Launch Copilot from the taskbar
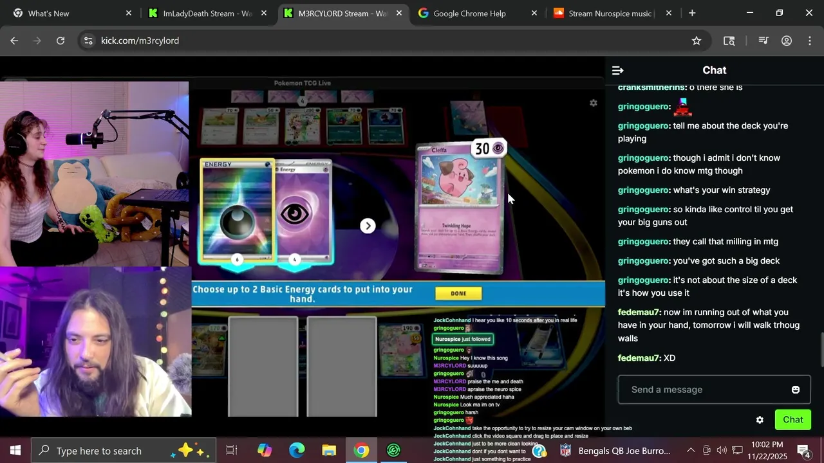Screen dimensions: 824x463 point(265,451)
